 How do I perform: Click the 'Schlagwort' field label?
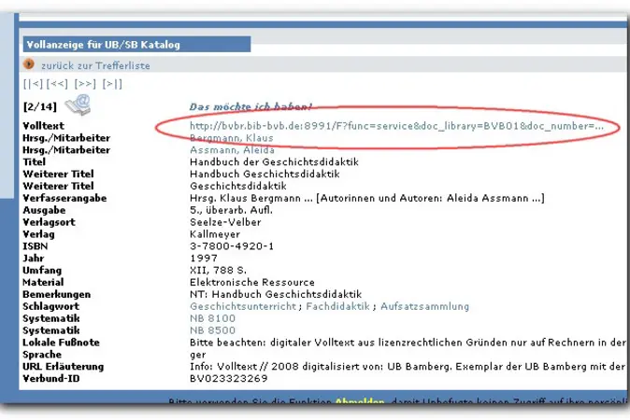51,306
